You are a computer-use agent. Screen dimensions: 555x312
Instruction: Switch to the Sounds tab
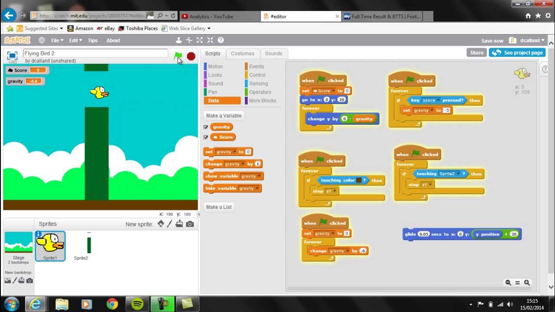point(274,54)
